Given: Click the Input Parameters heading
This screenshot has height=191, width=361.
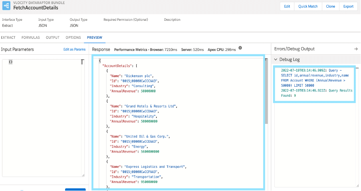Looking at the screenshot, I should pyautogui.click(x=17, y=49).
